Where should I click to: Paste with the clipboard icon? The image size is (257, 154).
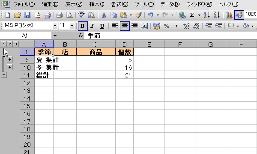tap(124, 15)
